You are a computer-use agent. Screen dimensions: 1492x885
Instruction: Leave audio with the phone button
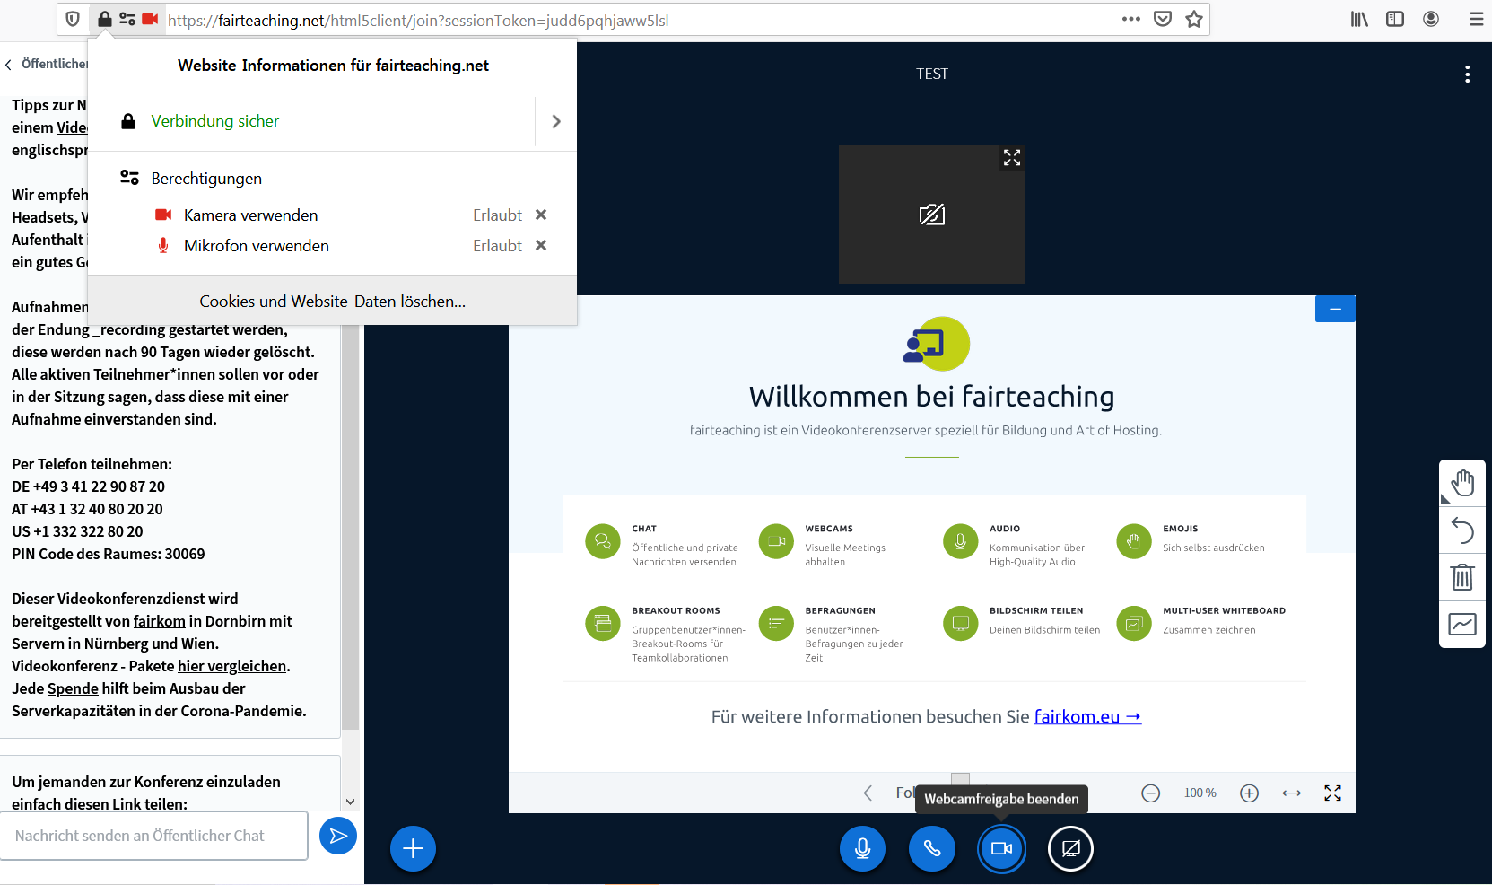[x=932, y=848]
